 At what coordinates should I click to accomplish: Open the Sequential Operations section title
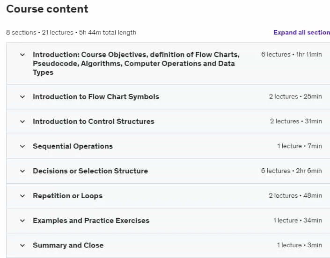[73, 146]
